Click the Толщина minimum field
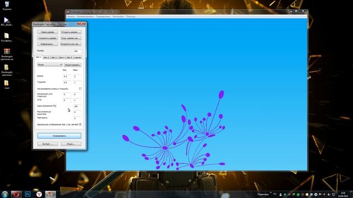This screenshot has width=353, height=198. tap(67, 82)
